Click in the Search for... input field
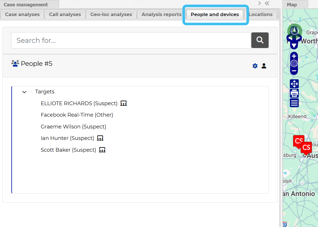The width and height of the screenshot is (318, 227). (x=131, y=40)
